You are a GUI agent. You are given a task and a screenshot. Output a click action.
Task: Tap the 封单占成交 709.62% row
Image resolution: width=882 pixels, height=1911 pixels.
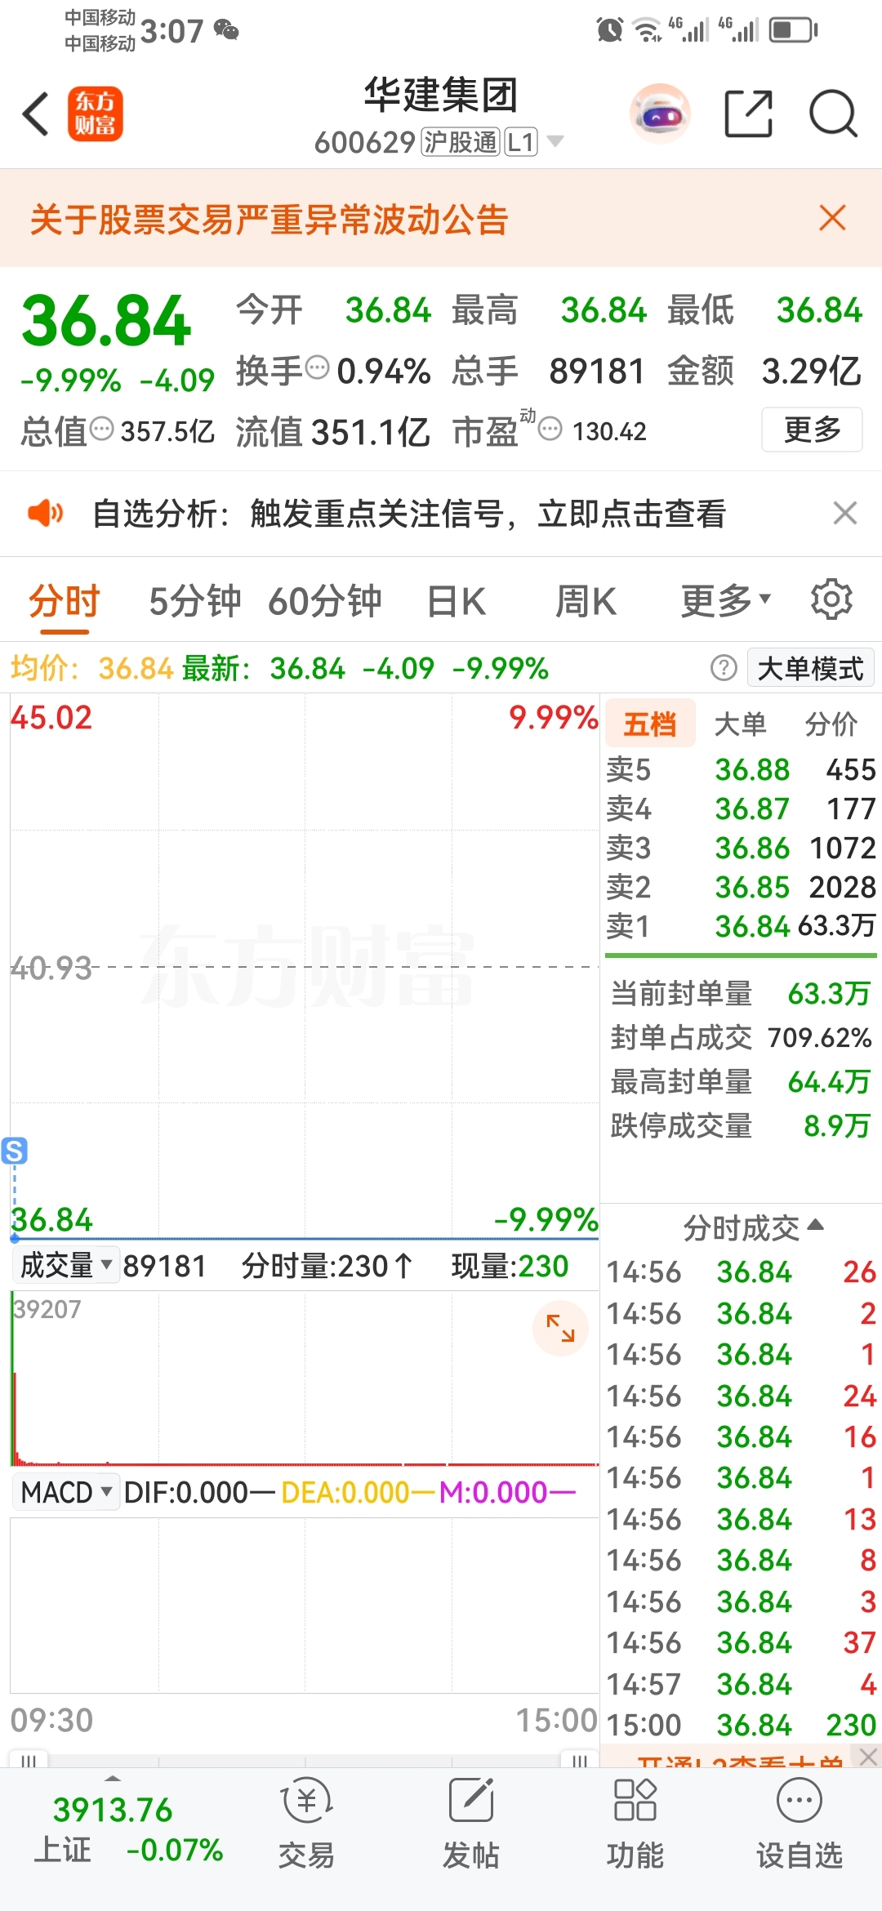tap(741, 1037)
